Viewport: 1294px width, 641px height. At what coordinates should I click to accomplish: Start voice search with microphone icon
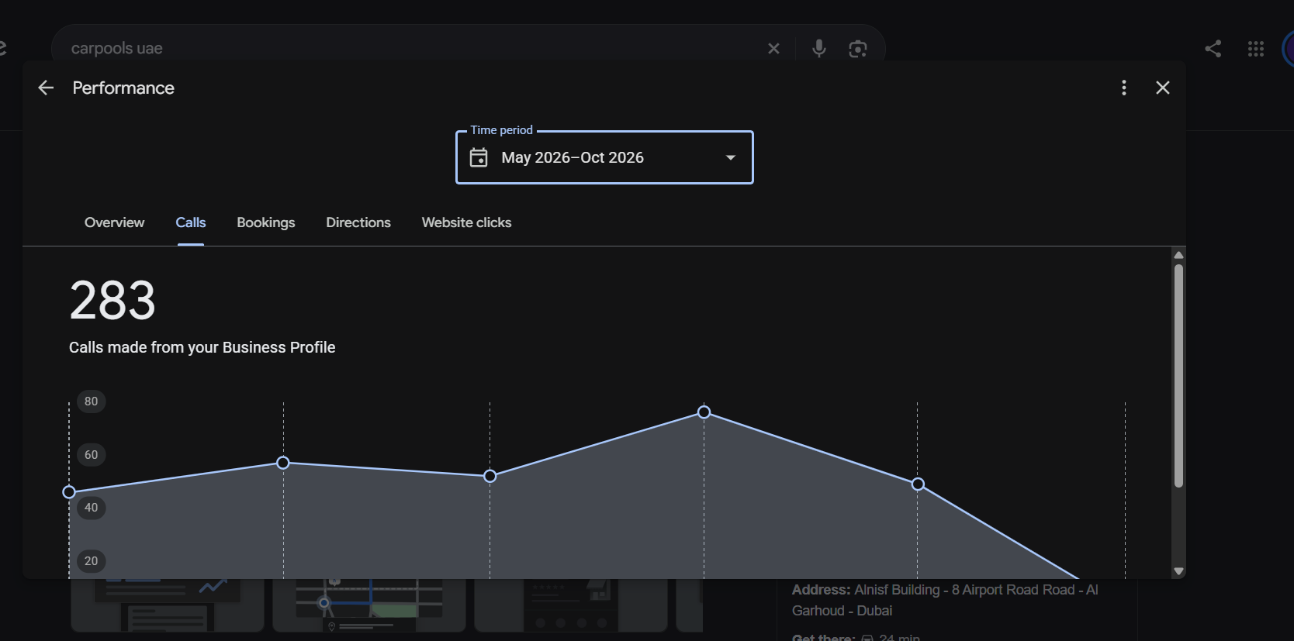pyautogui.click(x=818, y=49)
